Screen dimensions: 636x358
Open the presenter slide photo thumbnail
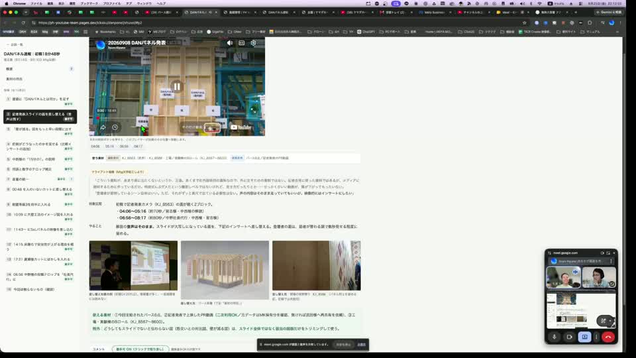(x=133, y=265)
